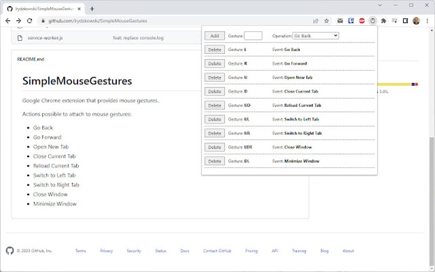Click the share page icon in address bar
Screen dimensions: 435x272
[316, 20]
